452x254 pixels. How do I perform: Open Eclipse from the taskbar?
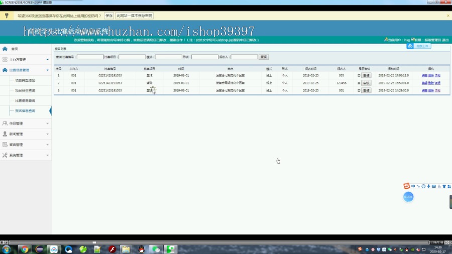click(39, 249)
